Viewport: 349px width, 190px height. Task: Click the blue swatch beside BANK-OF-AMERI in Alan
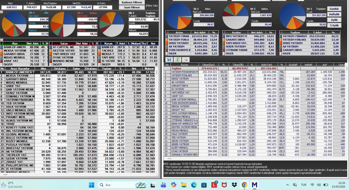tap(1, 47)
